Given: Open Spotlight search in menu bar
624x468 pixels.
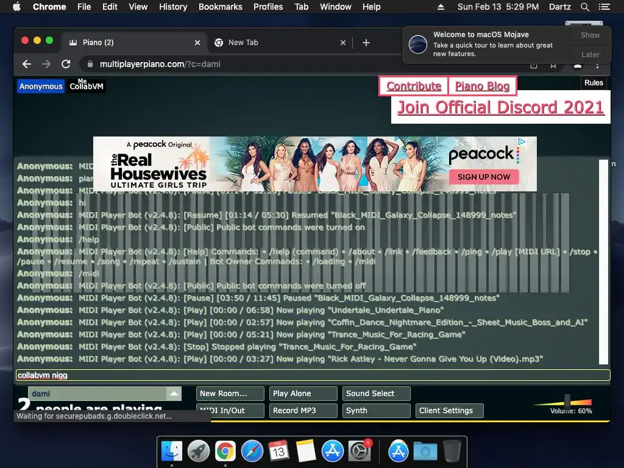Looking at the screenshot, I should 585,7.
